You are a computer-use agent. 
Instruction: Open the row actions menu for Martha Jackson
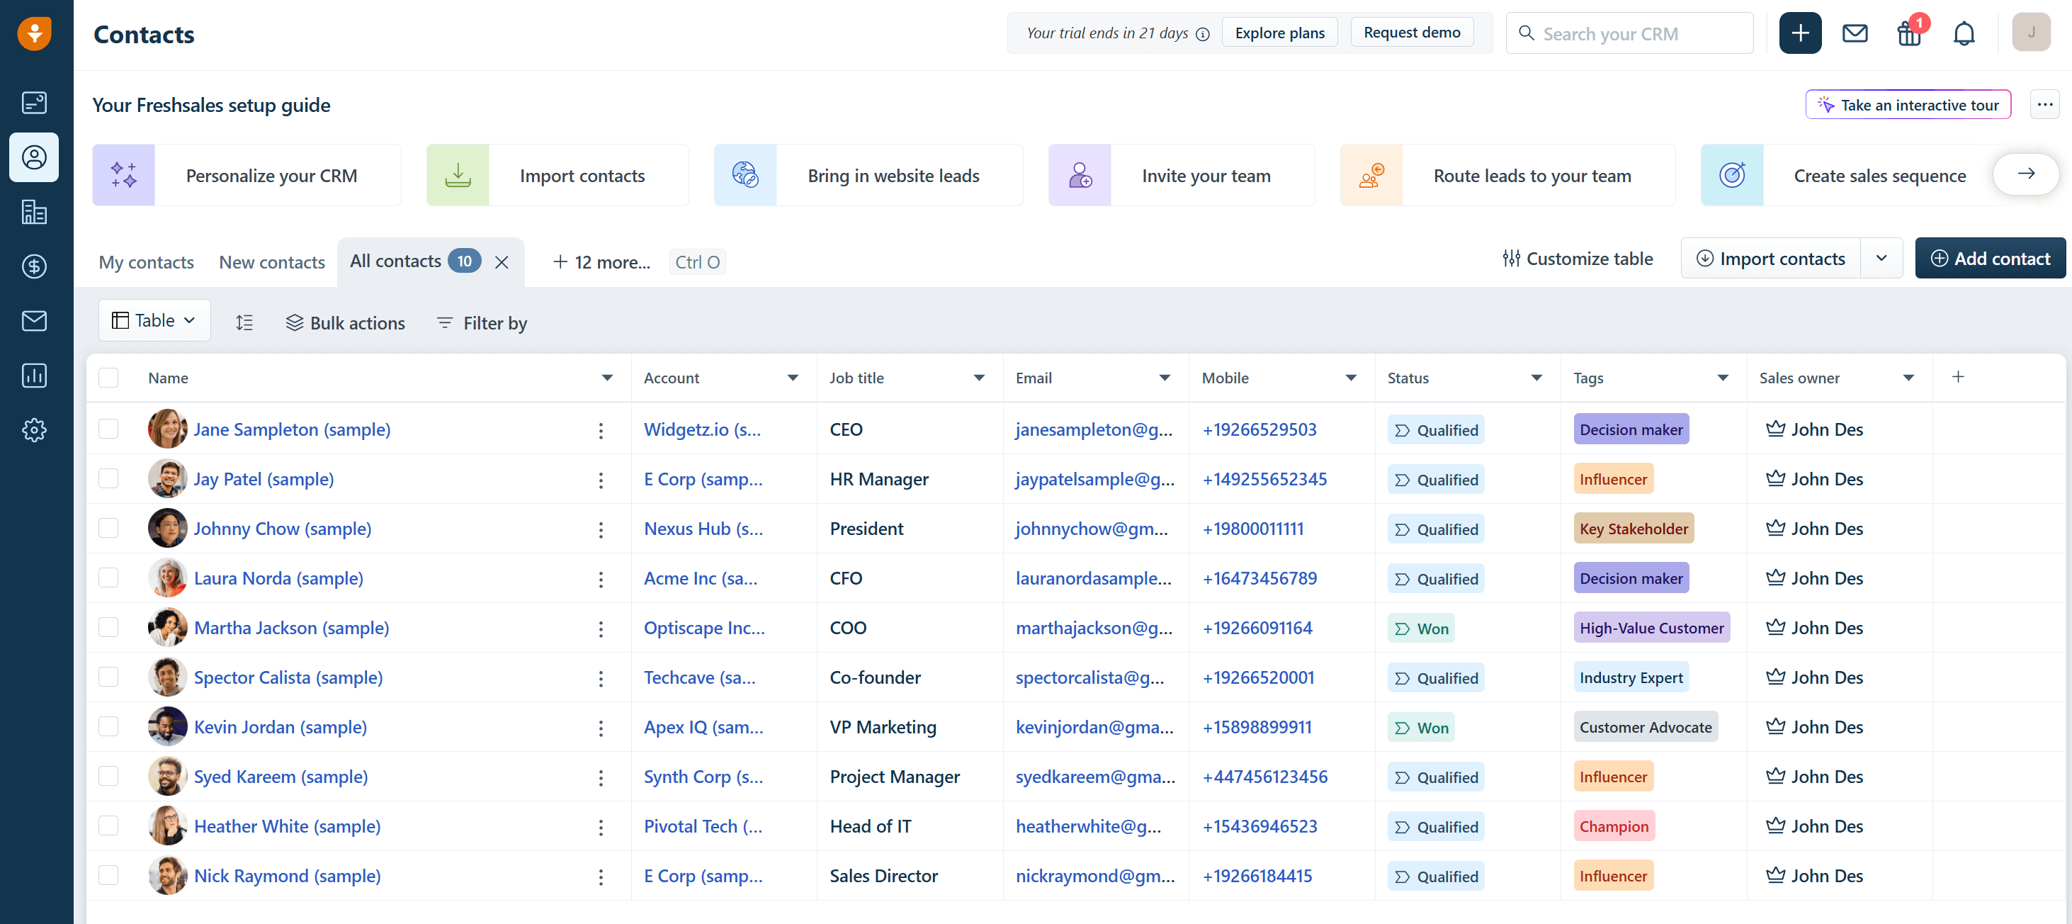[x=601, y=629]
